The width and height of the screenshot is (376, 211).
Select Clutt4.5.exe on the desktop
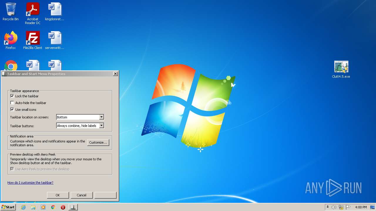pos(341,69)
